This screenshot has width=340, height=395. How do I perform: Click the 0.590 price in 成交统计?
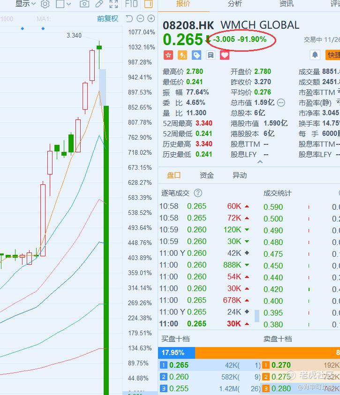[x=273, y=207]
